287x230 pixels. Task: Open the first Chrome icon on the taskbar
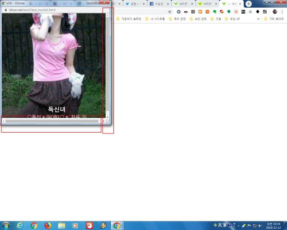click(34, 226)
